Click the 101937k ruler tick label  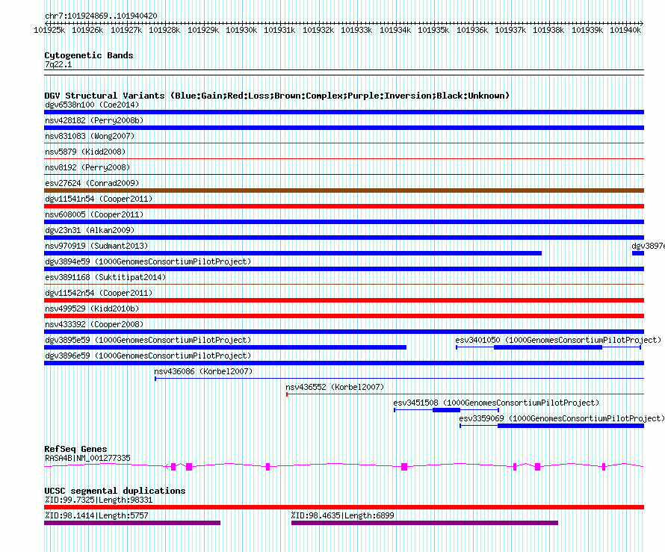510,30
